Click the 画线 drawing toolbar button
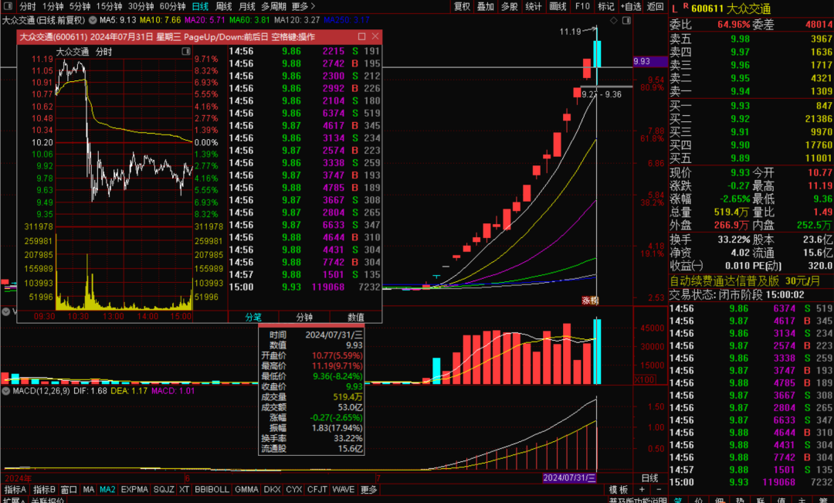834x503 pixels. pyautogui.click(x=558, y=6)
